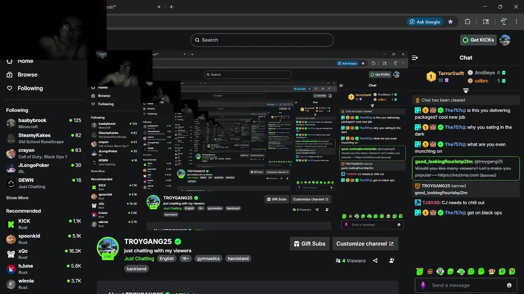Click the user-check icon beside the share icon

click(392, 261)
